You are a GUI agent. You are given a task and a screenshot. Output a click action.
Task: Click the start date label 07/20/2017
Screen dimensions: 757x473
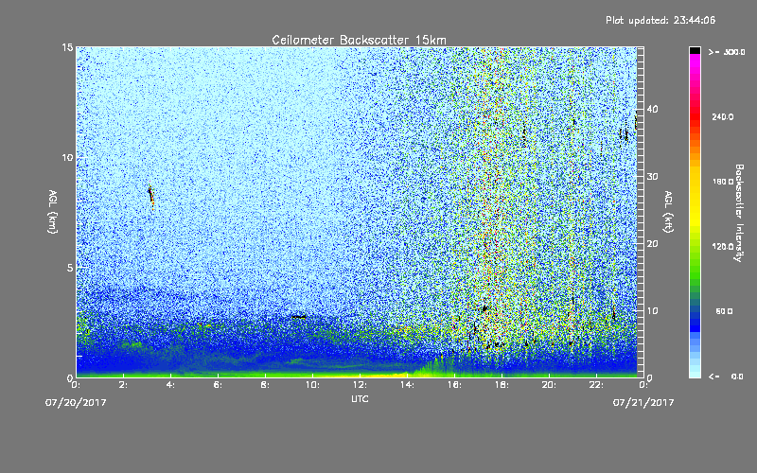(x=76, y=403)
